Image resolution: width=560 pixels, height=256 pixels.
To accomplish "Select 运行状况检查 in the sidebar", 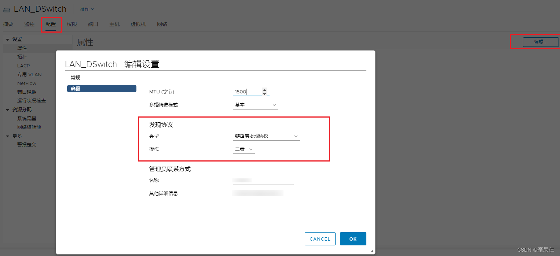I will coord(32,101).
